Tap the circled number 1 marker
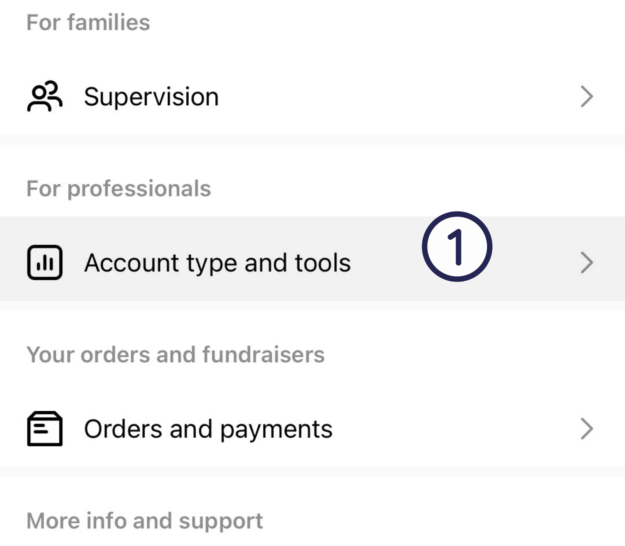 coord(457,247)
